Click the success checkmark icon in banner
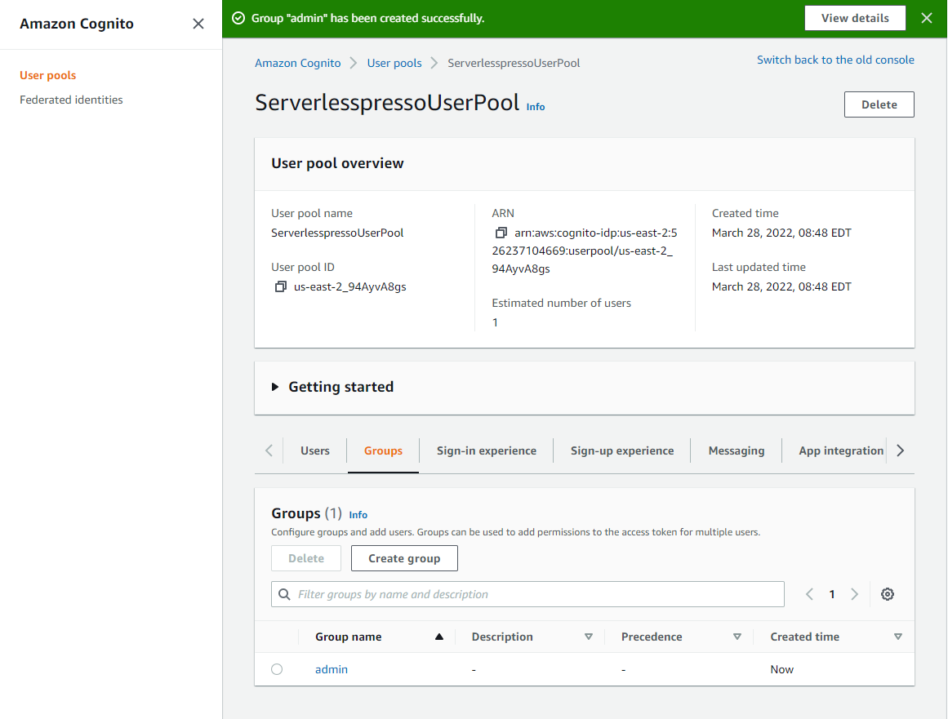The width and height of the screenshot is (948, 719). coord(238,18)
